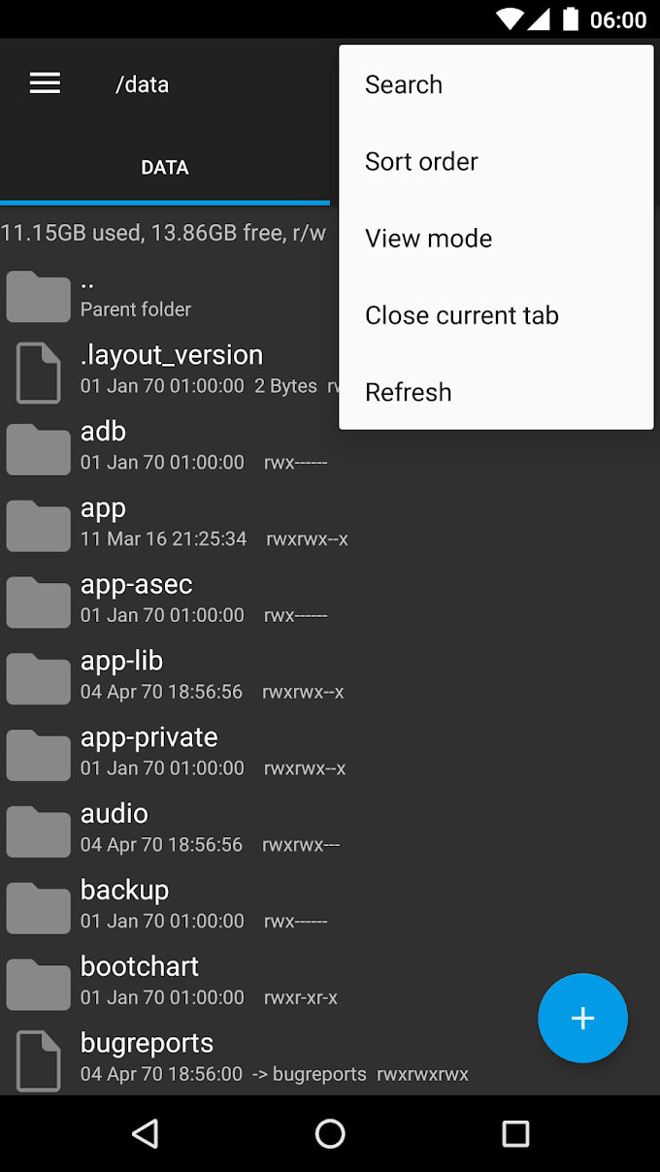The width and height of the screenshot is (660, 1172).
Task: Tap the audio folder icon
Action: pyautogui.click(x=38, y=830)
